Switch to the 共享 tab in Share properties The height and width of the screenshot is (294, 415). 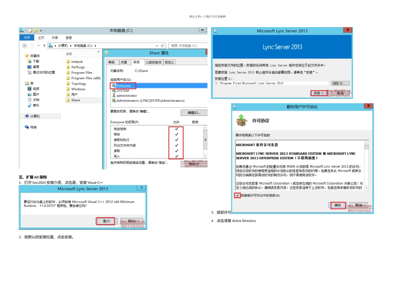(124, 62)
